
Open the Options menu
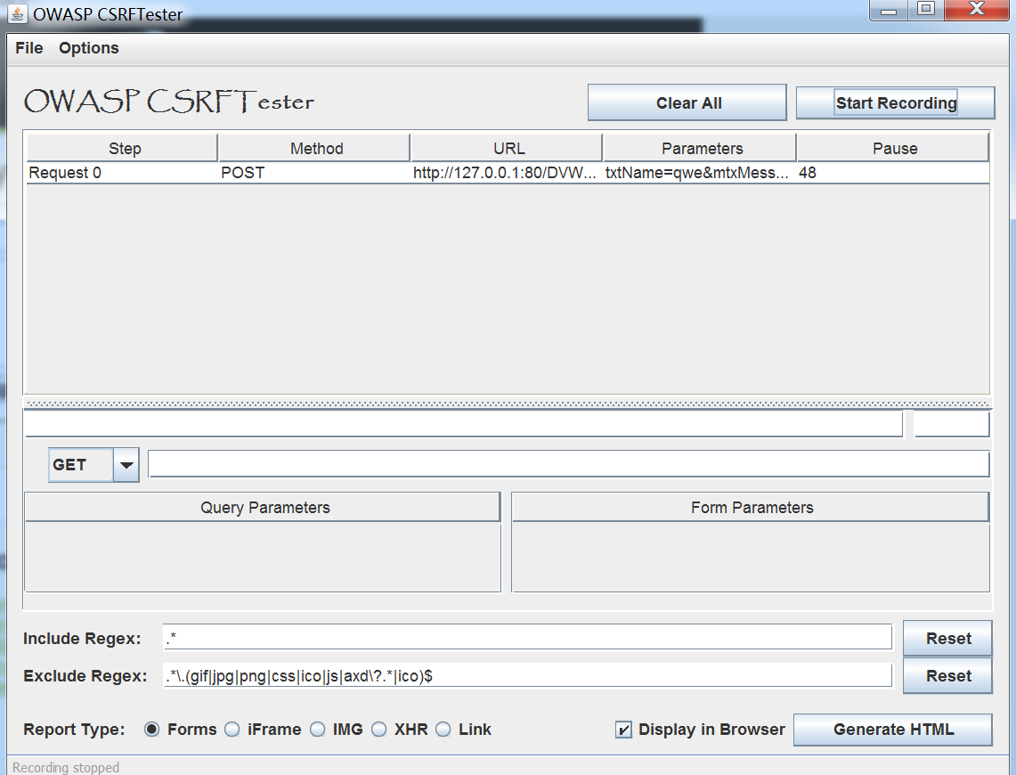tap(89, 48)
